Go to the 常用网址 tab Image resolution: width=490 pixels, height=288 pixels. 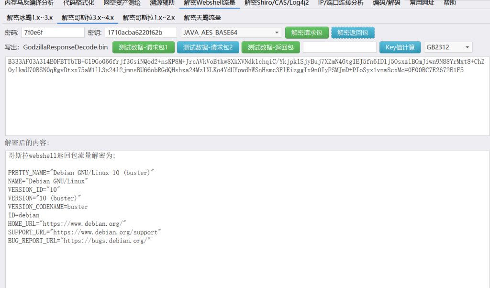422,3
